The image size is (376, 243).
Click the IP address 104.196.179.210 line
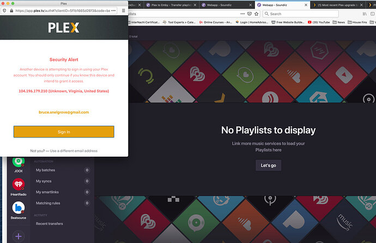point(64,91)
